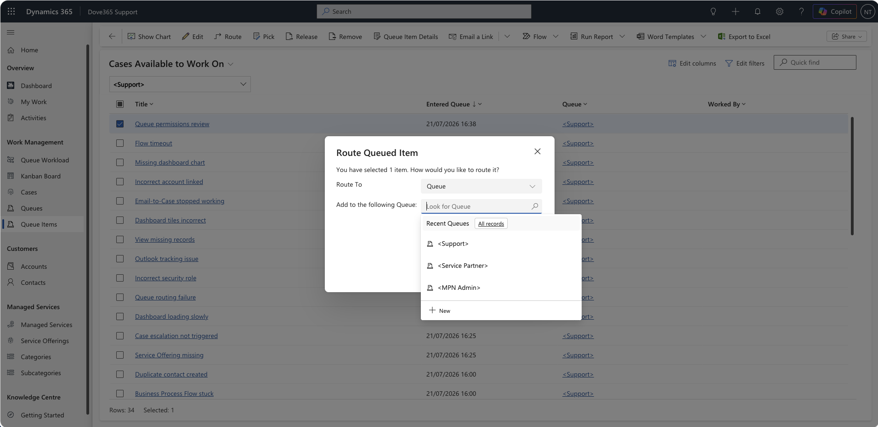
Task: Click the All records button
Action: tap(491, 224)
